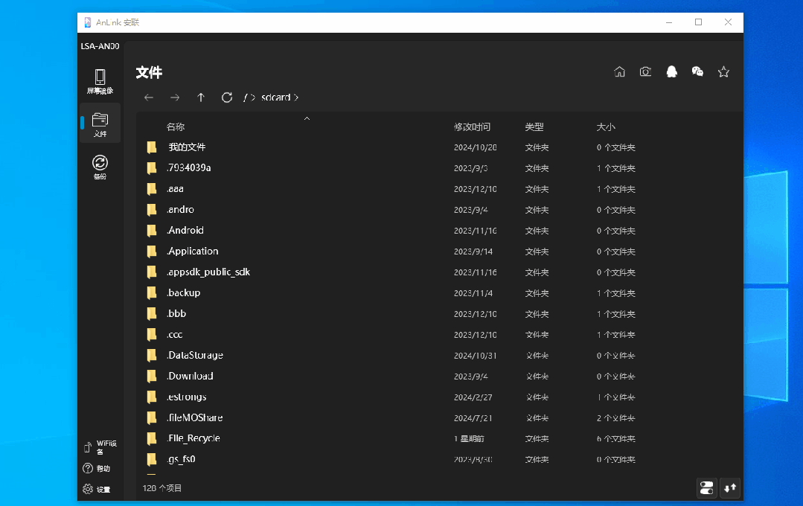Click the toggle switches options button
Image resolution: width=803 pixels, height=506 pixels.
click(x=706, y=487)
